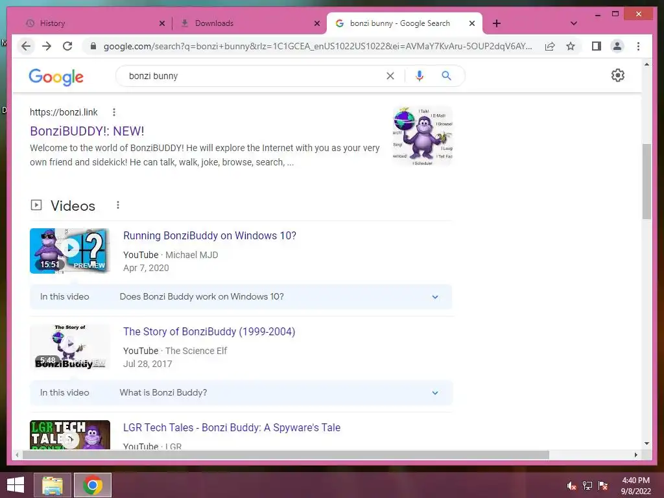Play the 15:51 Windows 10 video thumbnail
Screen dimensions: 664x498
(x=70, y=251)
